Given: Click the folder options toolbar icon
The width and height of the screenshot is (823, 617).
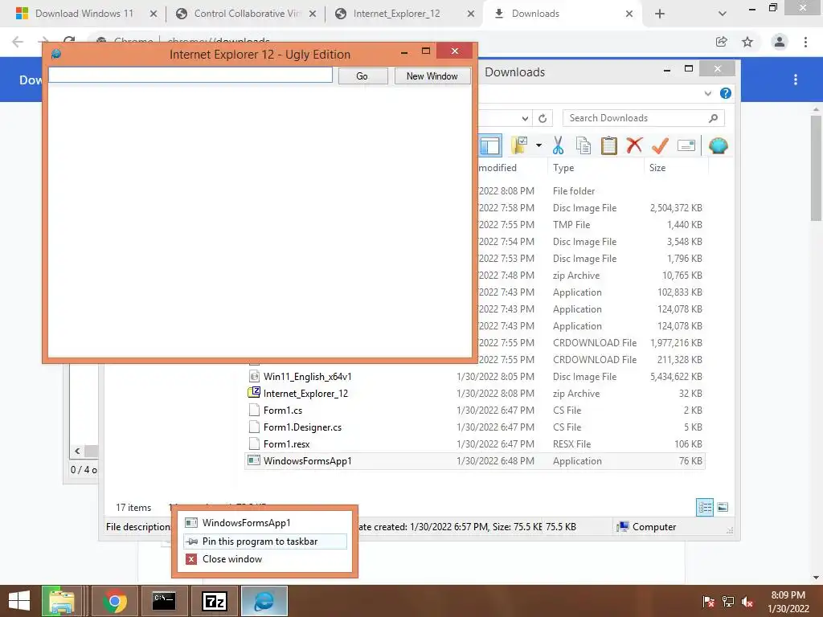Looking at the screenshot, I should 519,145.
